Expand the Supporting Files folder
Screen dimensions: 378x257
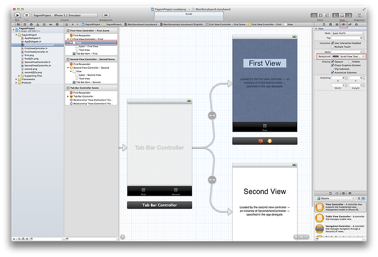(19, 76)
